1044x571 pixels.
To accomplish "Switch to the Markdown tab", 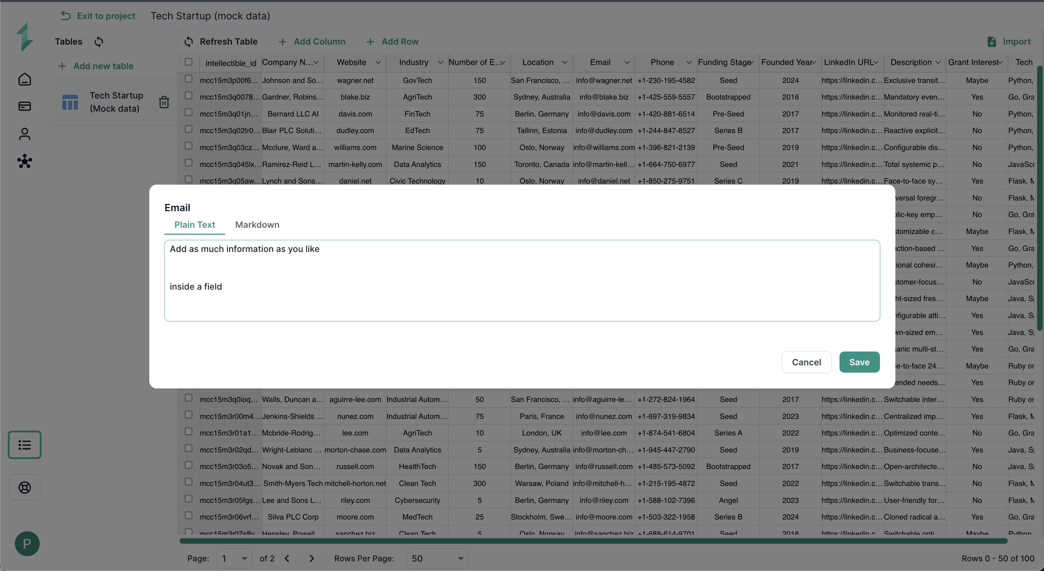I will 257,225.
